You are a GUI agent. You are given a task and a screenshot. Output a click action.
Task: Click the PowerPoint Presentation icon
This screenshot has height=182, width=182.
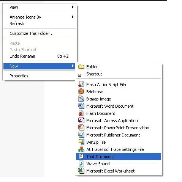point(81,127)
